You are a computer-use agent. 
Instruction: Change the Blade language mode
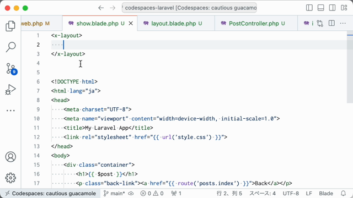tap(326, 193)
